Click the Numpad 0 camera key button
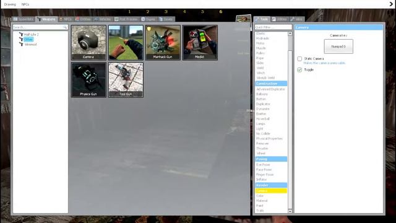Image resolution: width=396 pixels, height=223 pixels. coord(338,46)
